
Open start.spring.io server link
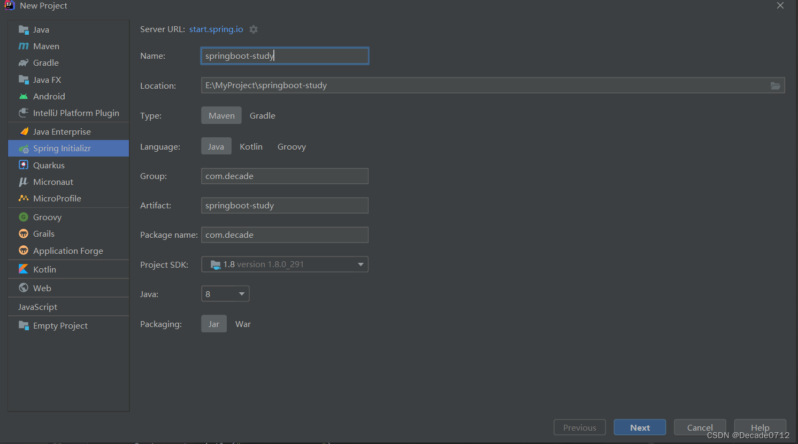click(216, 29)
